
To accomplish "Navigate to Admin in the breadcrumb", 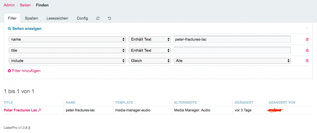I will 9,5.
